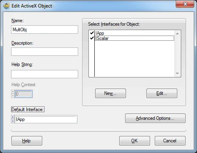
Task: Select the IApp interface row
Action: (134, 33)
